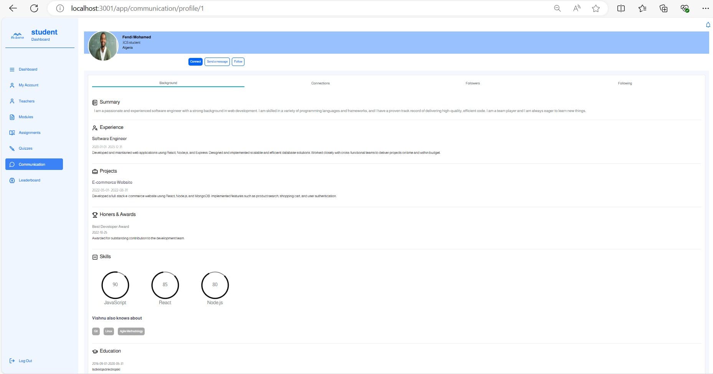Image resolution: width=713 pixels, height=374 pixels.
Task: Select the Agile Methodology skill tag
Action: [131, 331]
